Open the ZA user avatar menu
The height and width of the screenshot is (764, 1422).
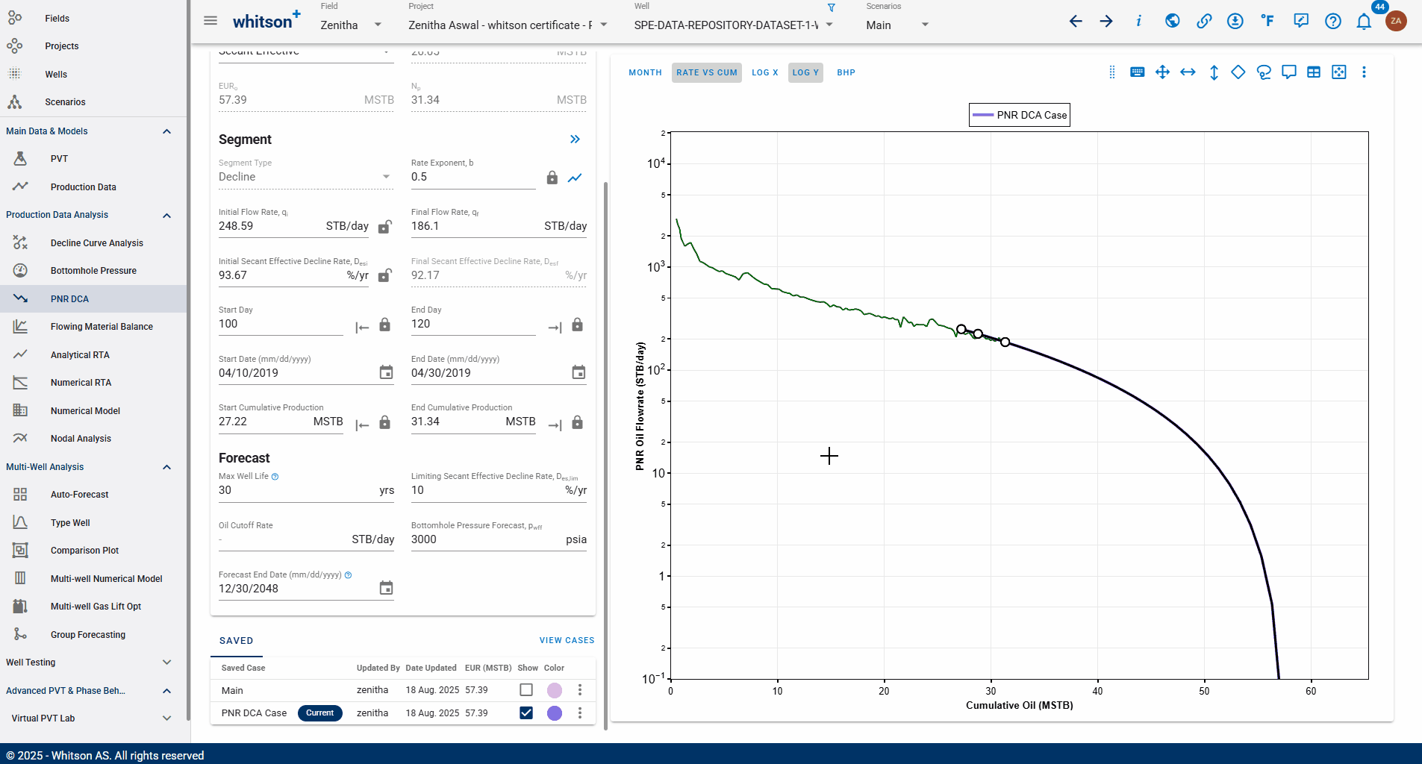pos(1396,21)
